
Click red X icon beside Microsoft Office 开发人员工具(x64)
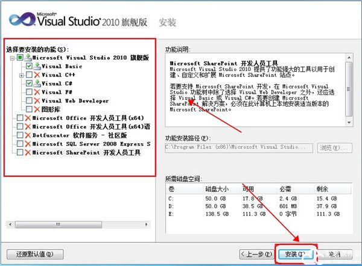[x=28, y=118]
